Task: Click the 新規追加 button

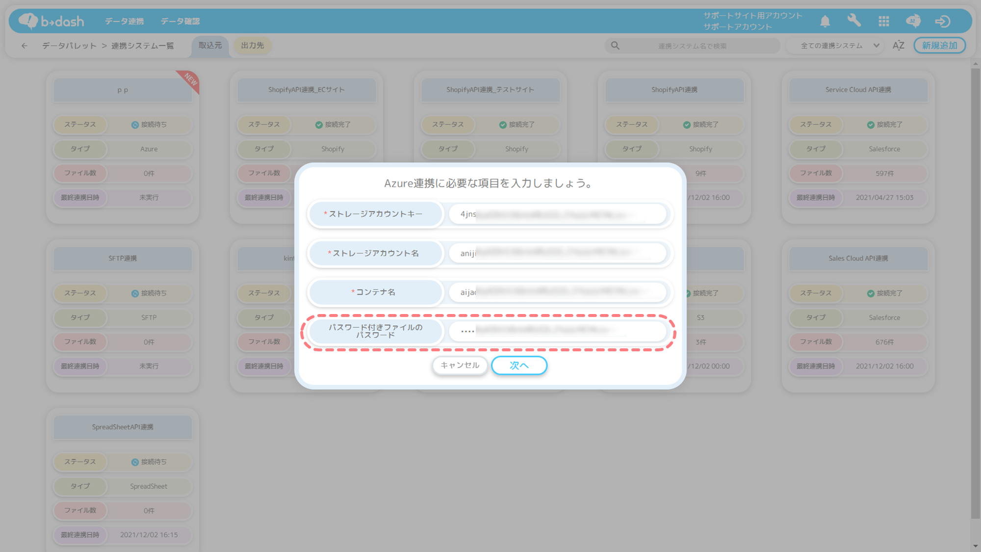Action: (x=939, y=46)
